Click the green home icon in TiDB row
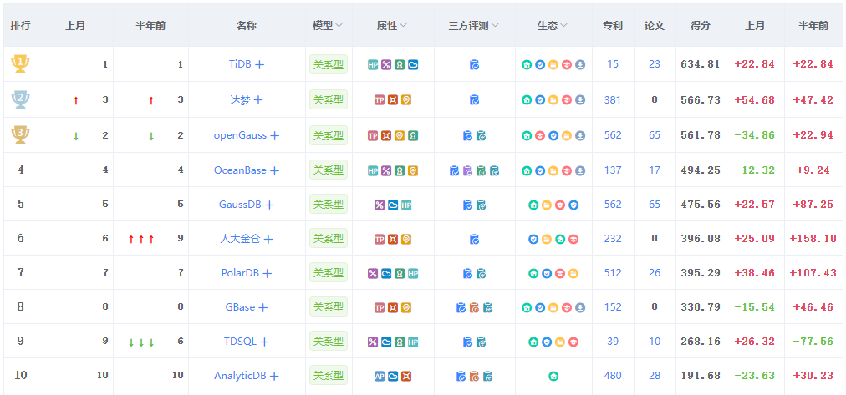 tap(527, 64)
